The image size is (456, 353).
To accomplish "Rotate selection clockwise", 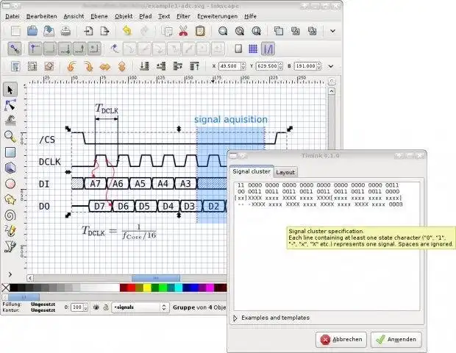I will click(x=88, y=66).
